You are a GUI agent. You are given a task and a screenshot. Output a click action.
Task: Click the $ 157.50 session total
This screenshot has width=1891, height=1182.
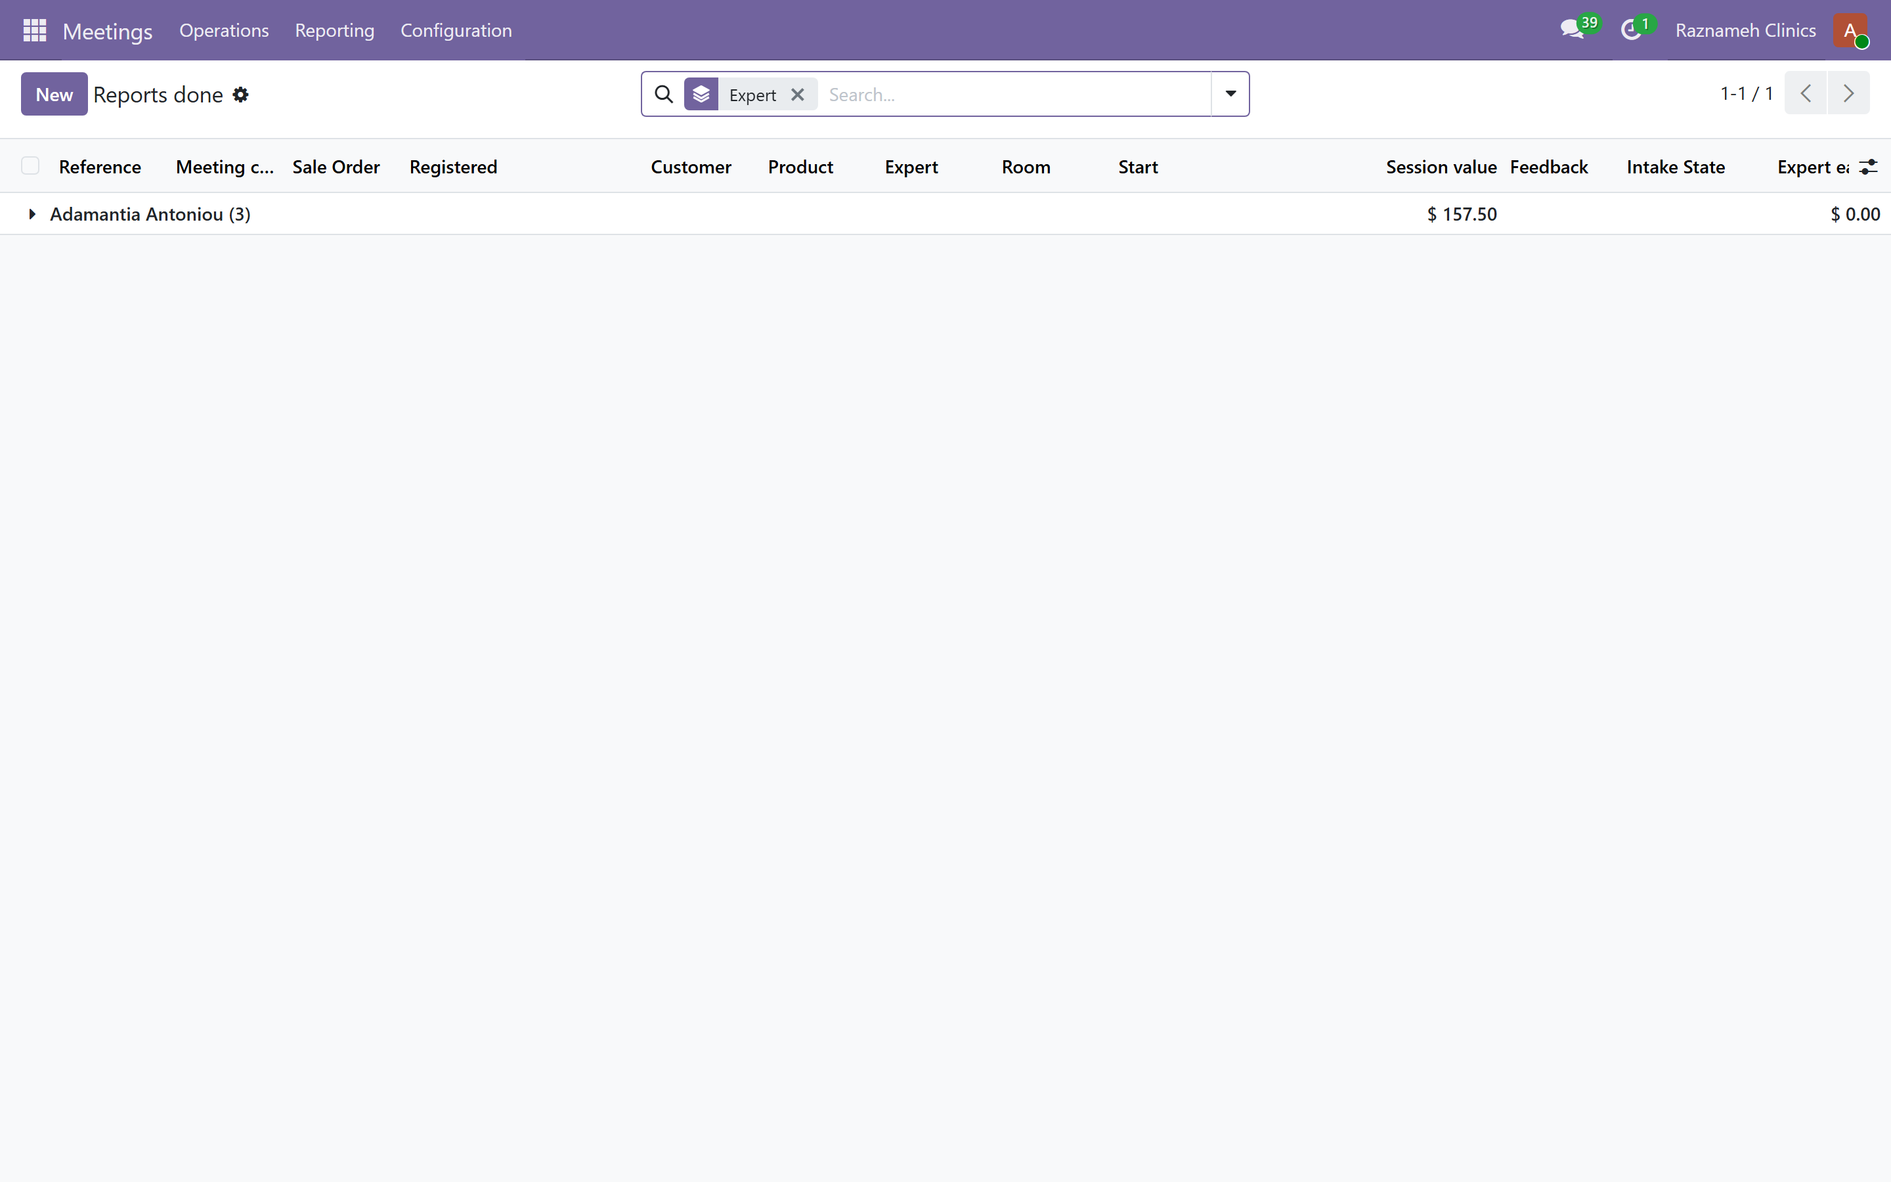tap(1461, 214)
